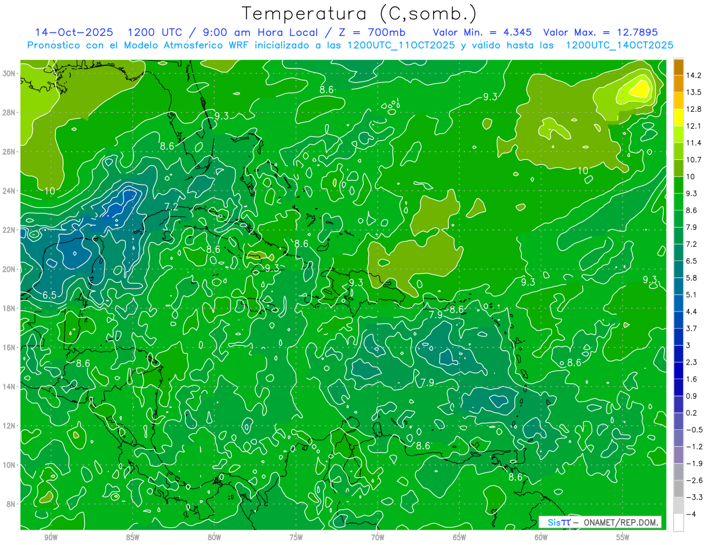Pick the white swatch below -4 on the scale
Image resolution: width=706 pixels, height=545 pixels.
[x=678, y=523]
